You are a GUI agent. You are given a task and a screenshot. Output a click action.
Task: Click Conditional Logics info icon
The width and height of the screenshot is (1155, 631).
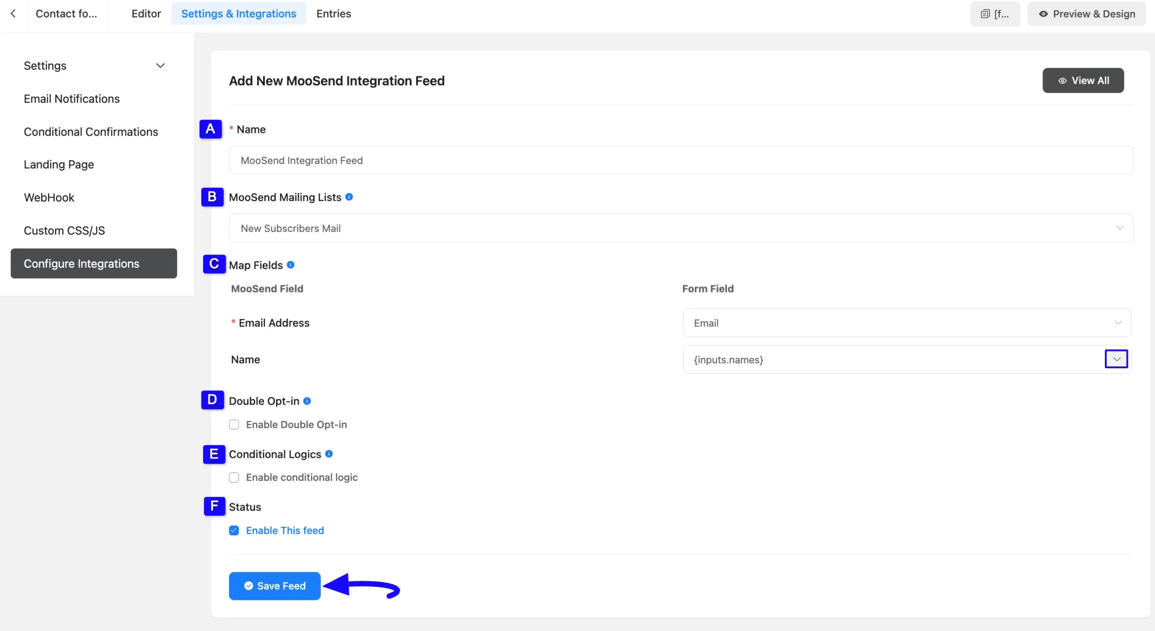(329, 454)
